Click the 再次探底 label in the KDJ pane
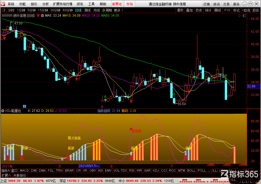 [x=74, y=138]
